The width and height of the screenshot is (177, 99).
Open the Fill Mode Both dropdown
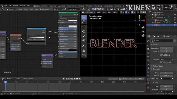(166, 59)
